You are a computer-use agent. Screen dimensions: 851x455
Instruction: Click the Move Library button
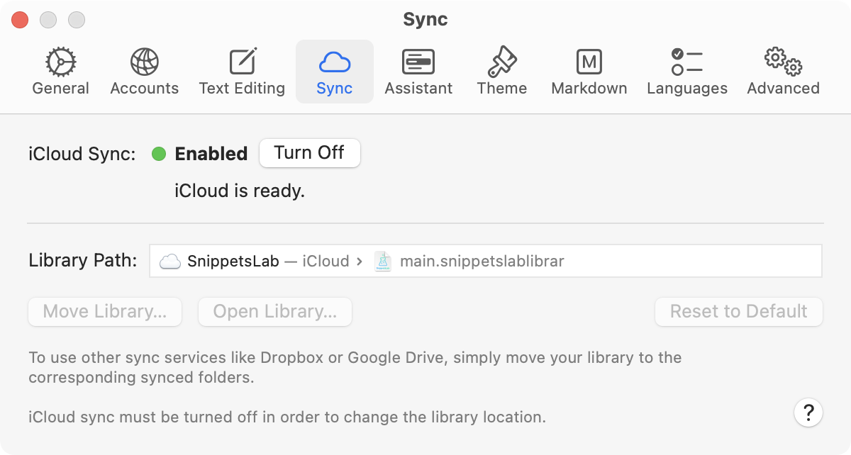coord(105,312)
